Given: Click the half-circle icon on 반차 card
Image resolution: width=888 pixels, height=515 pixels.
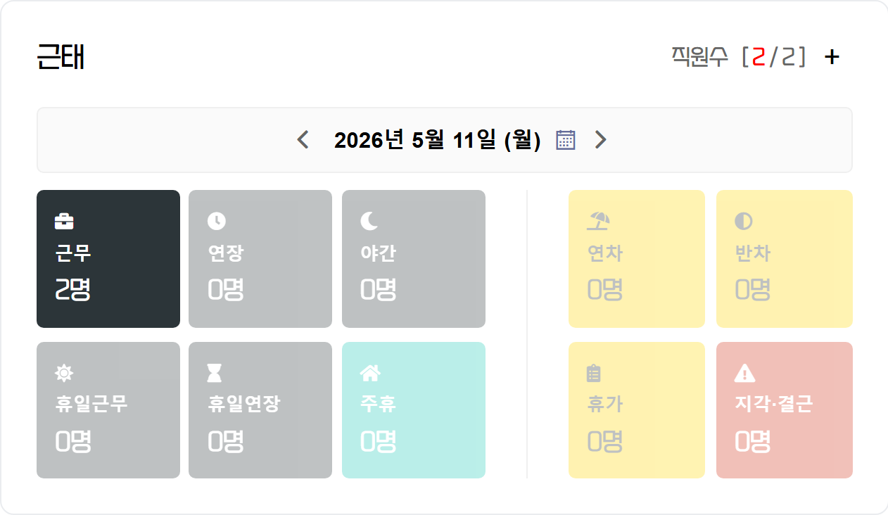Looking at the screenshot, I should (x=744, y=222).
